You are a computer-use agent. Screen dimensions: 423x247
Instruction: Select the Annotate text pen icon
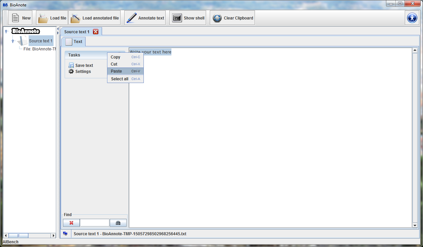(131, 18)
